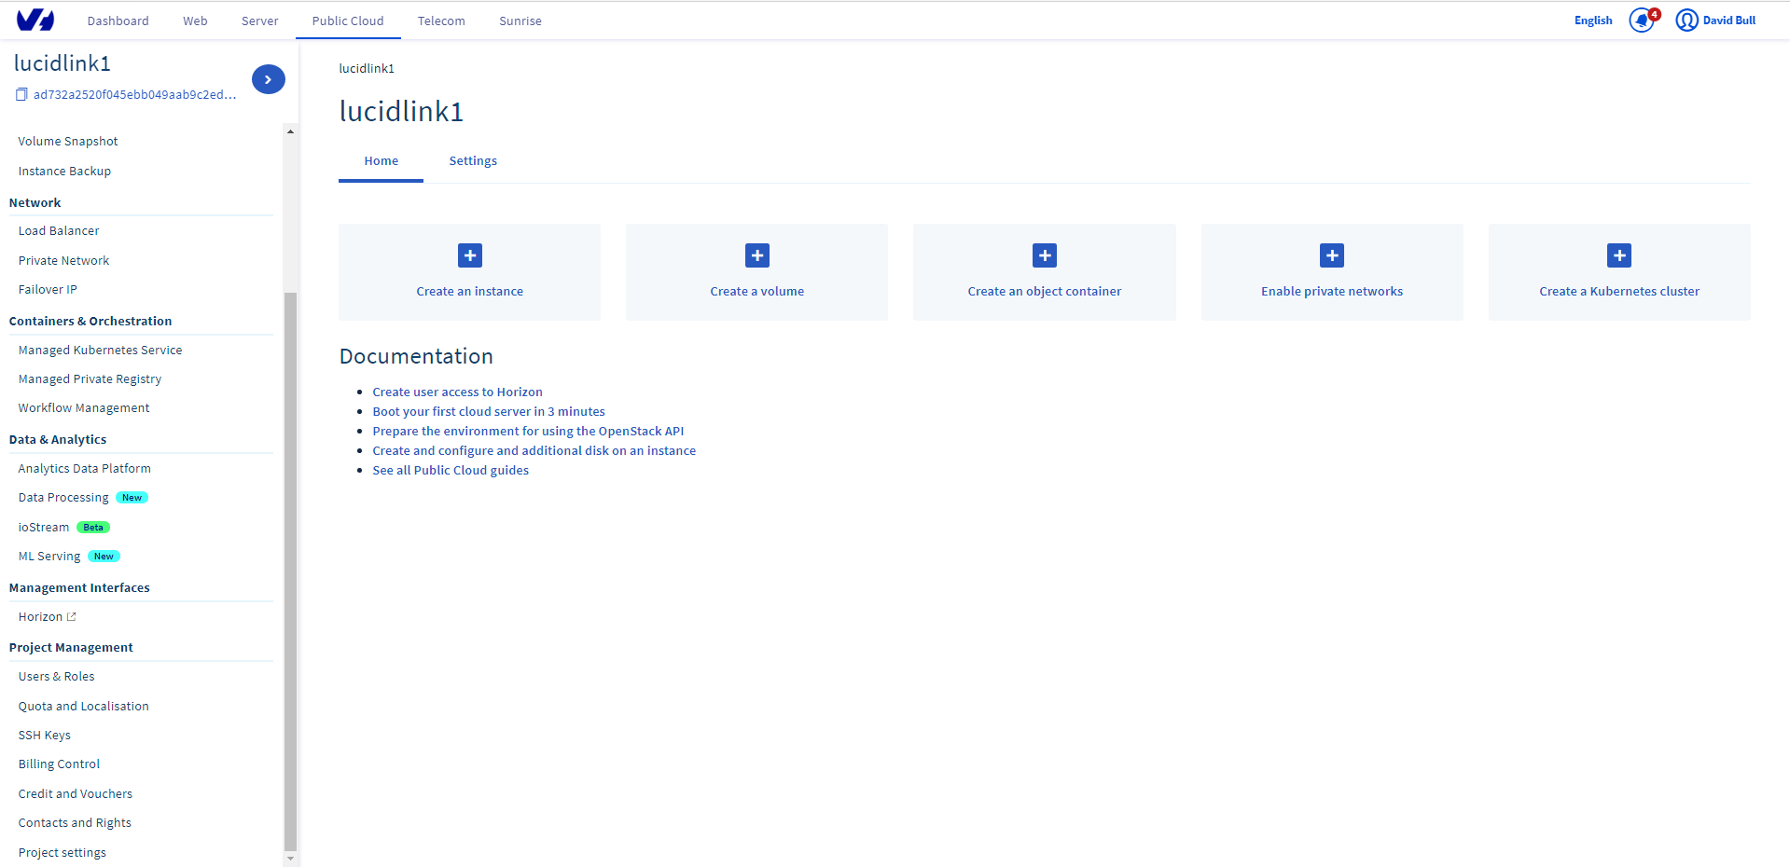The height and width of the screenshot is (867, 1790).
Task: Open Analytics Data Platform
Action: tap(84, 468)
